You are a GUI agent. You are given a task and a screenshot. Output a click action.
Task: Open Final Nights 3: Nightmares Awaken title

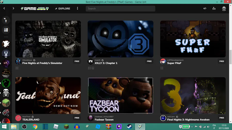[188, 120]
